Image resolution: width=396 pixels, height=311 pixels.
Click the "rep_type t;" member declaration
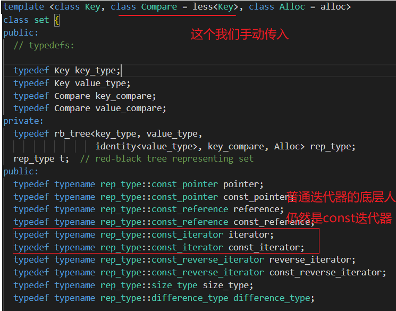click(x=41, y=159)
